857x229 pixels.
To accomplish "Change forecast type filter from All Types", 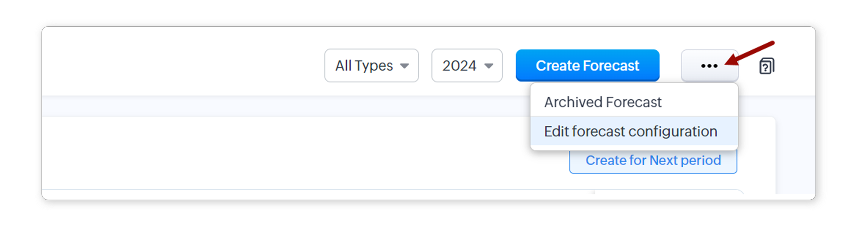I will click(x=371, y=66).
